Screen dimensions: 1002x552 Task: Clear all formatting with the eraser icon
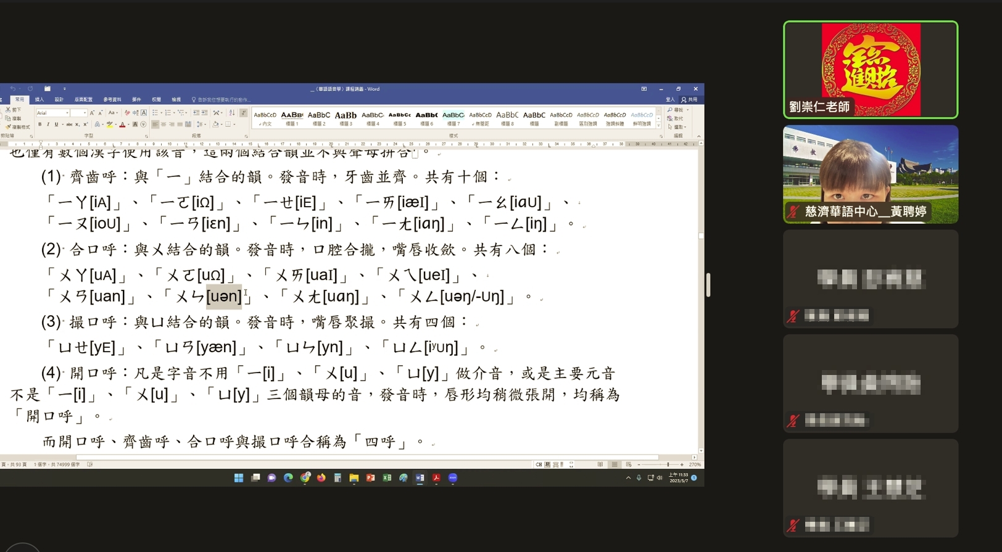[127, 113]
